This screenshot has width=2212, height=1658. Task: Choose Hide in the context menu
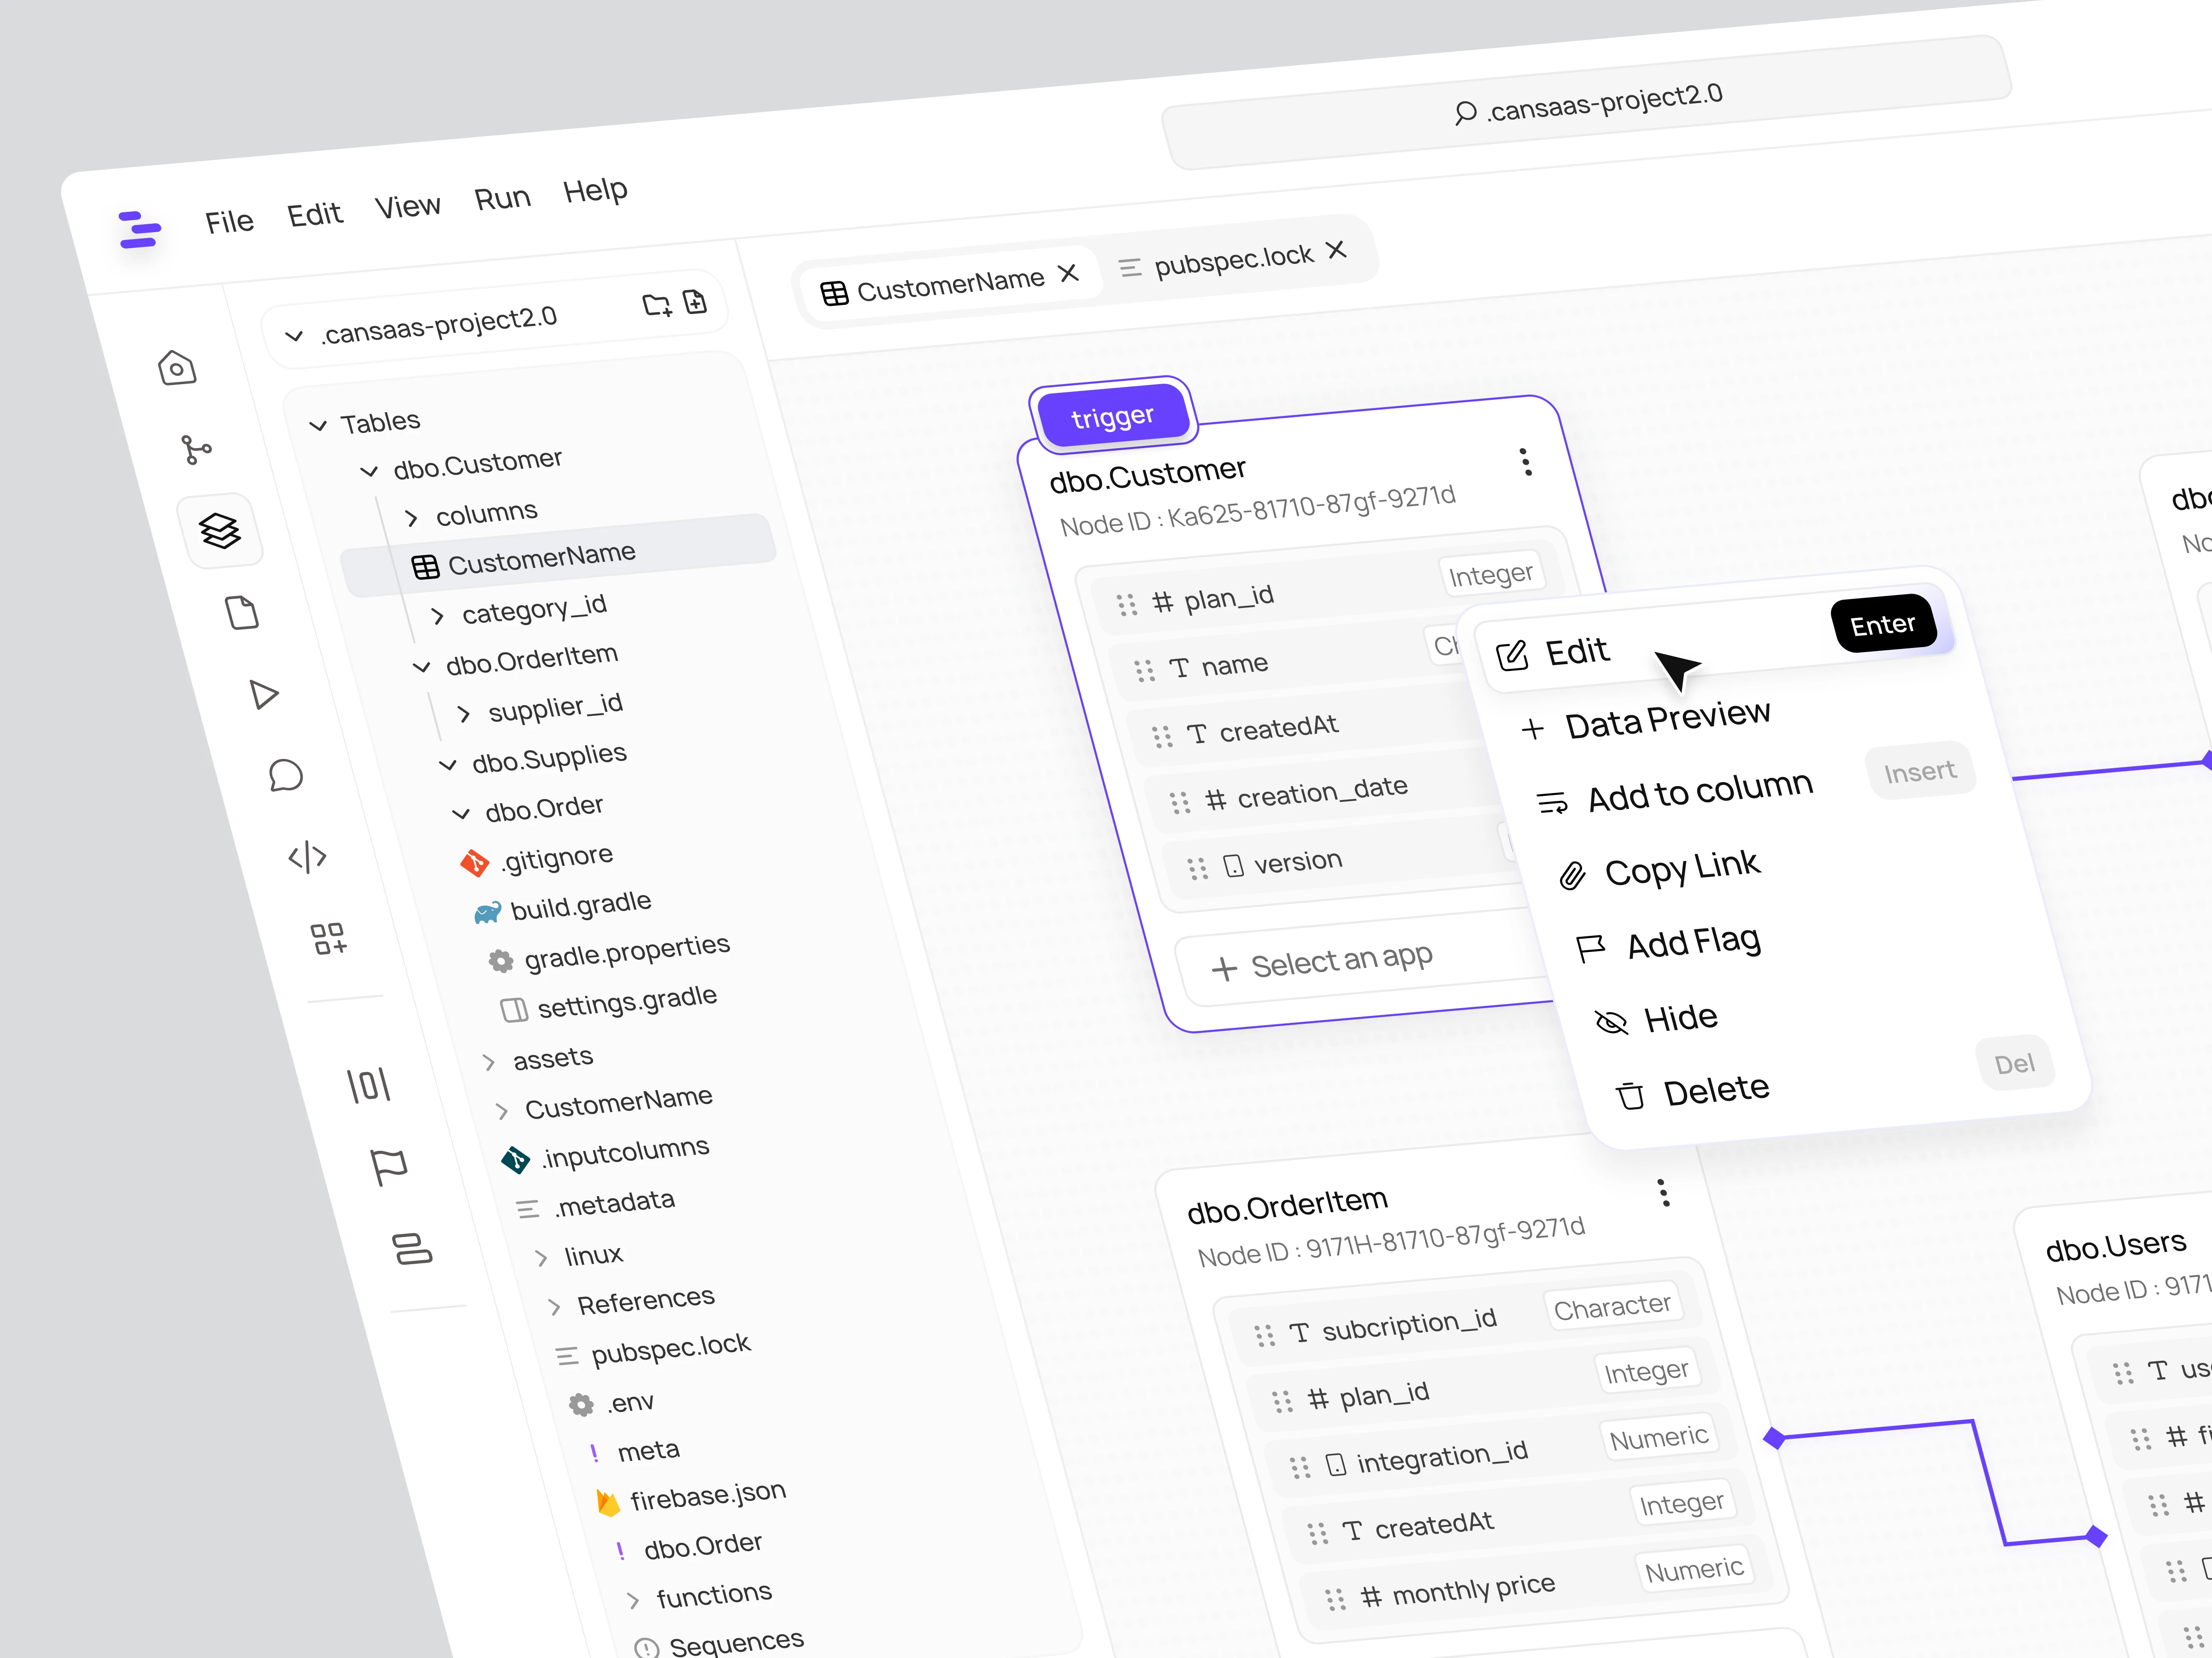[x=1680, y=1018]
